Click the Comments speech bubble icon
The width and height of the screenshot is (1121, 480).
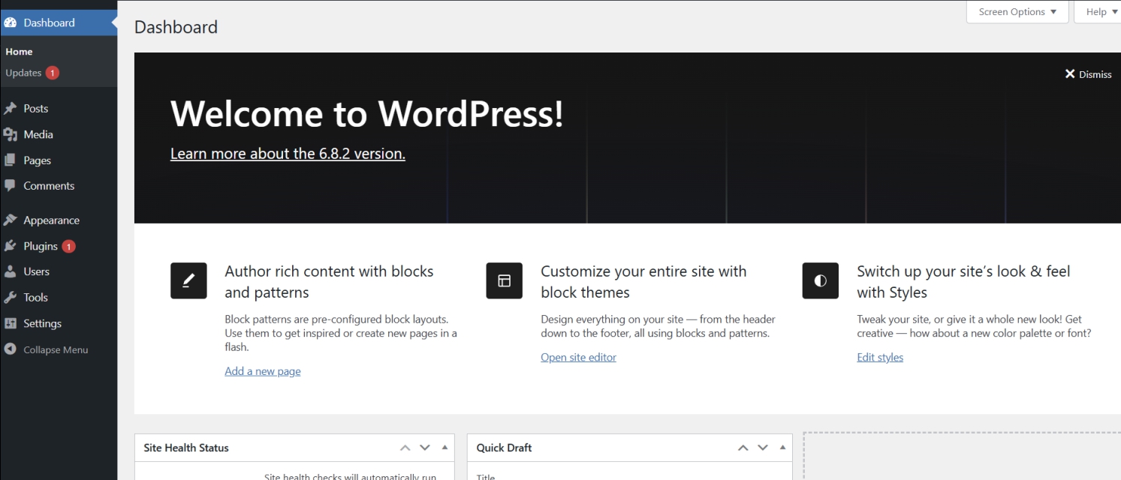(x=11, y=186)
